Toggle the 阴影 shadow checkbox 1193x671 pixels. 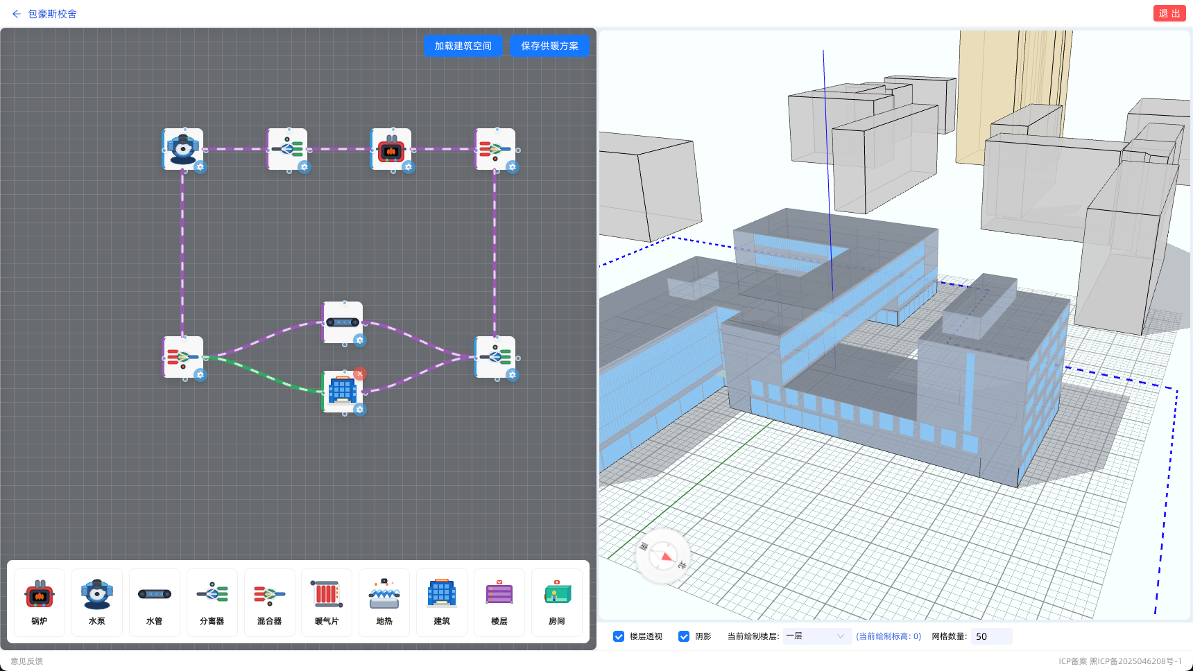(684, 636)
